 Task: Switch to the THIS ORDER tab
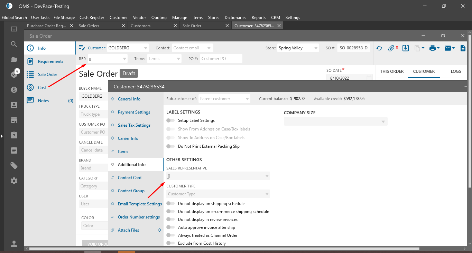(392, 71)
